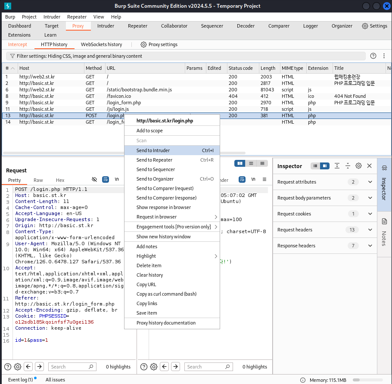Click Delete item in context menu

pos(172,265)
